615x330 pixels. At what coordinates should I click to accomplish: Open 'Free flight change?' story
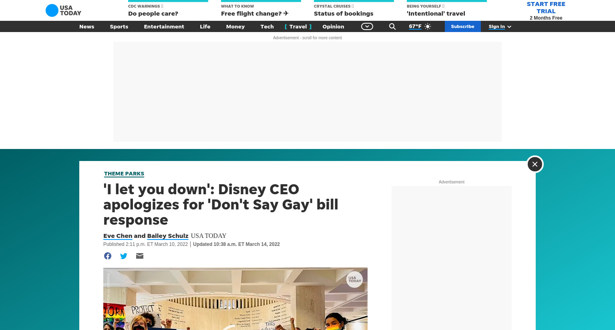coord(261,10)
